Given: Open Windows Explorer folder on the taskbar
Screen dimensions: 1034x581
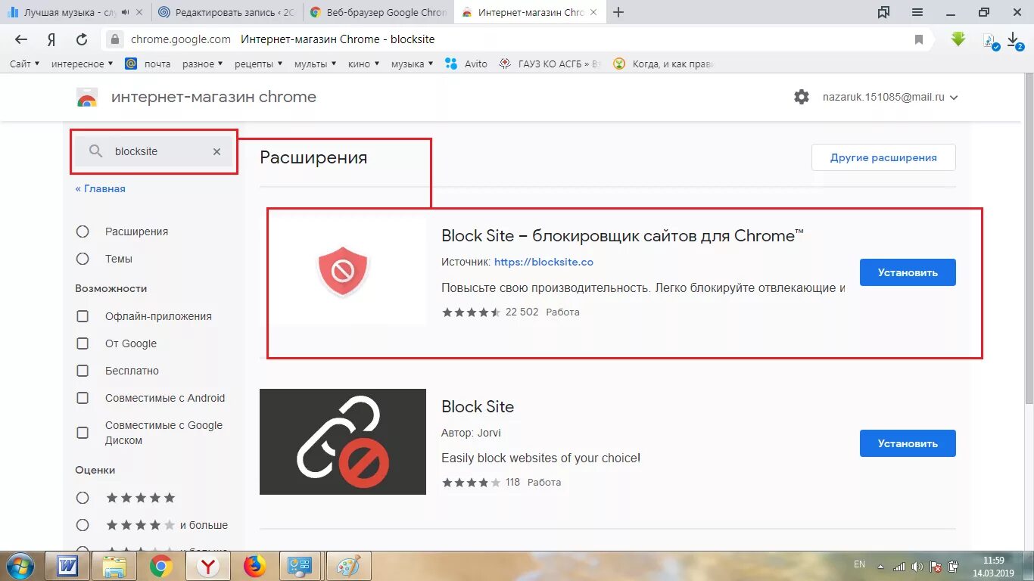Looking at the screenshot, I should tap(114, 566).
